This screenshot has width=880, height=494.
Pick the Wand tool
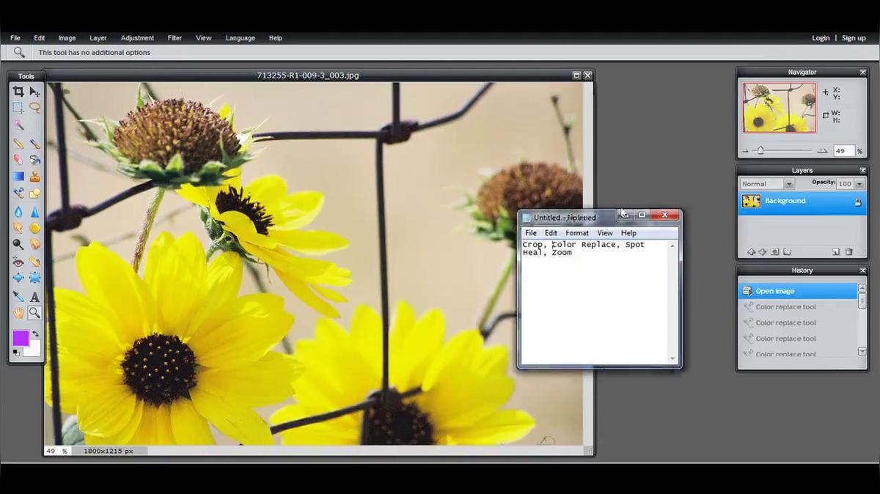pos(18,125)
